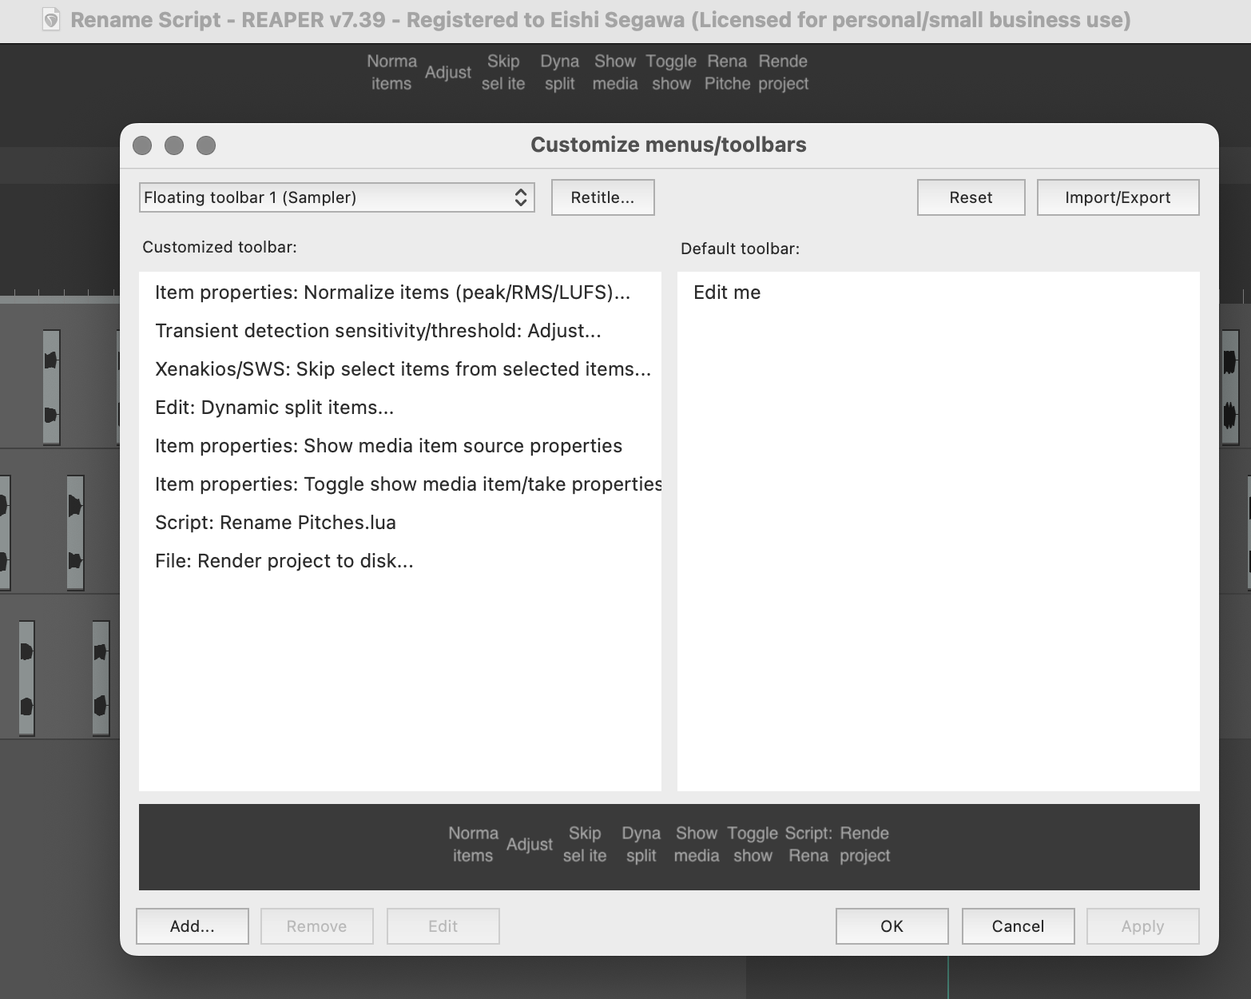The image size is (1251, 999).
Task: Click the greyed Edit button
Action: pos(443,926)
